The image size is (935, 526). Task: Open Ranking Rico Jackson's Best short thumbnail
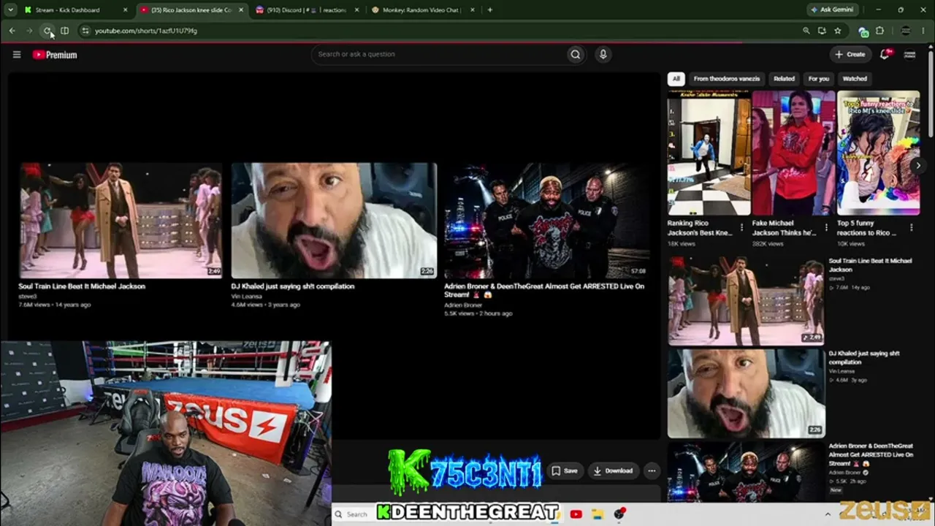[709, 153]
